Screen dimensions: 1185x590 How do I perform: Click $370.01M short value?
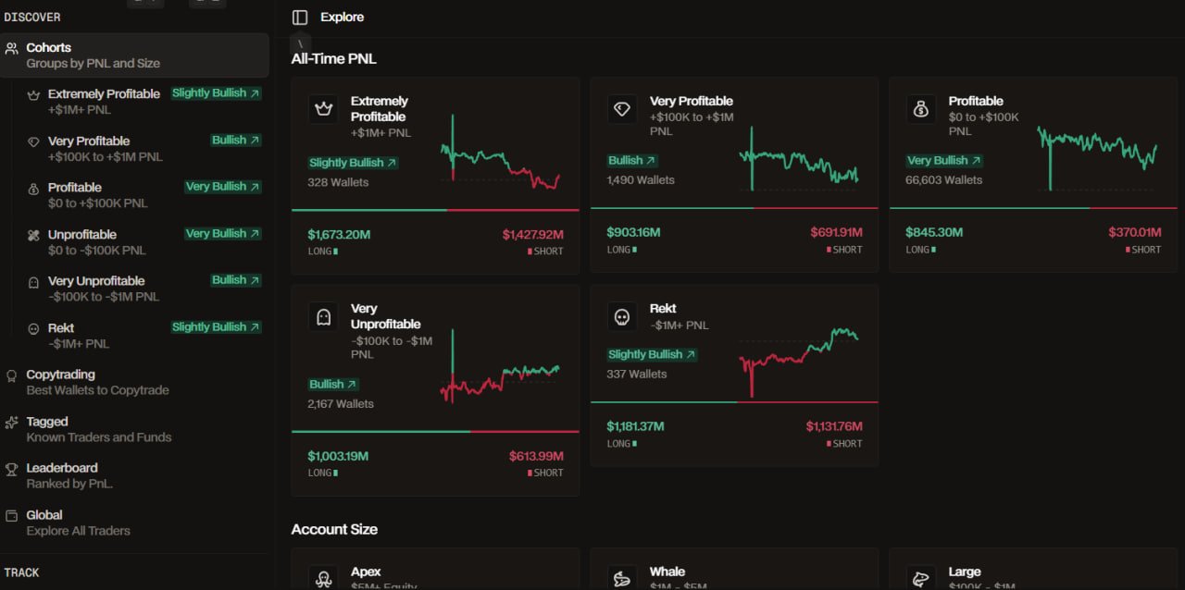pos(1134,232)
